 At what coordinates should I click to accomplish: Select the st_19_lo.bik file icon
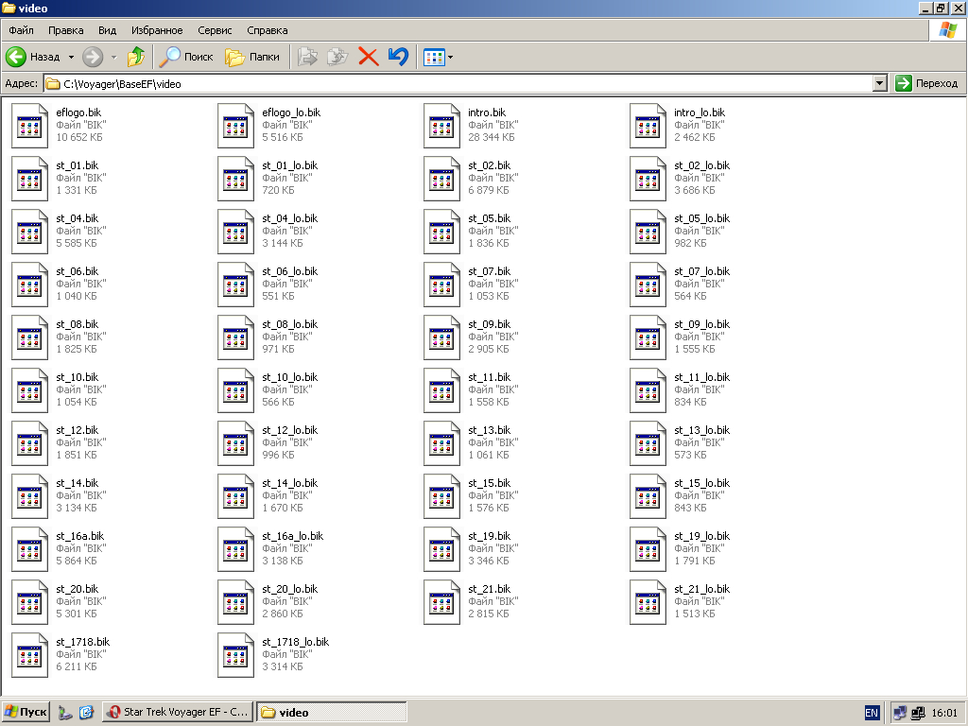[x=648, y=551]
